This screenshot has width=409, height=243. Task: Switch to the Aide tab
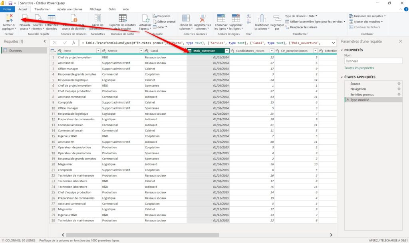(126, 9)
